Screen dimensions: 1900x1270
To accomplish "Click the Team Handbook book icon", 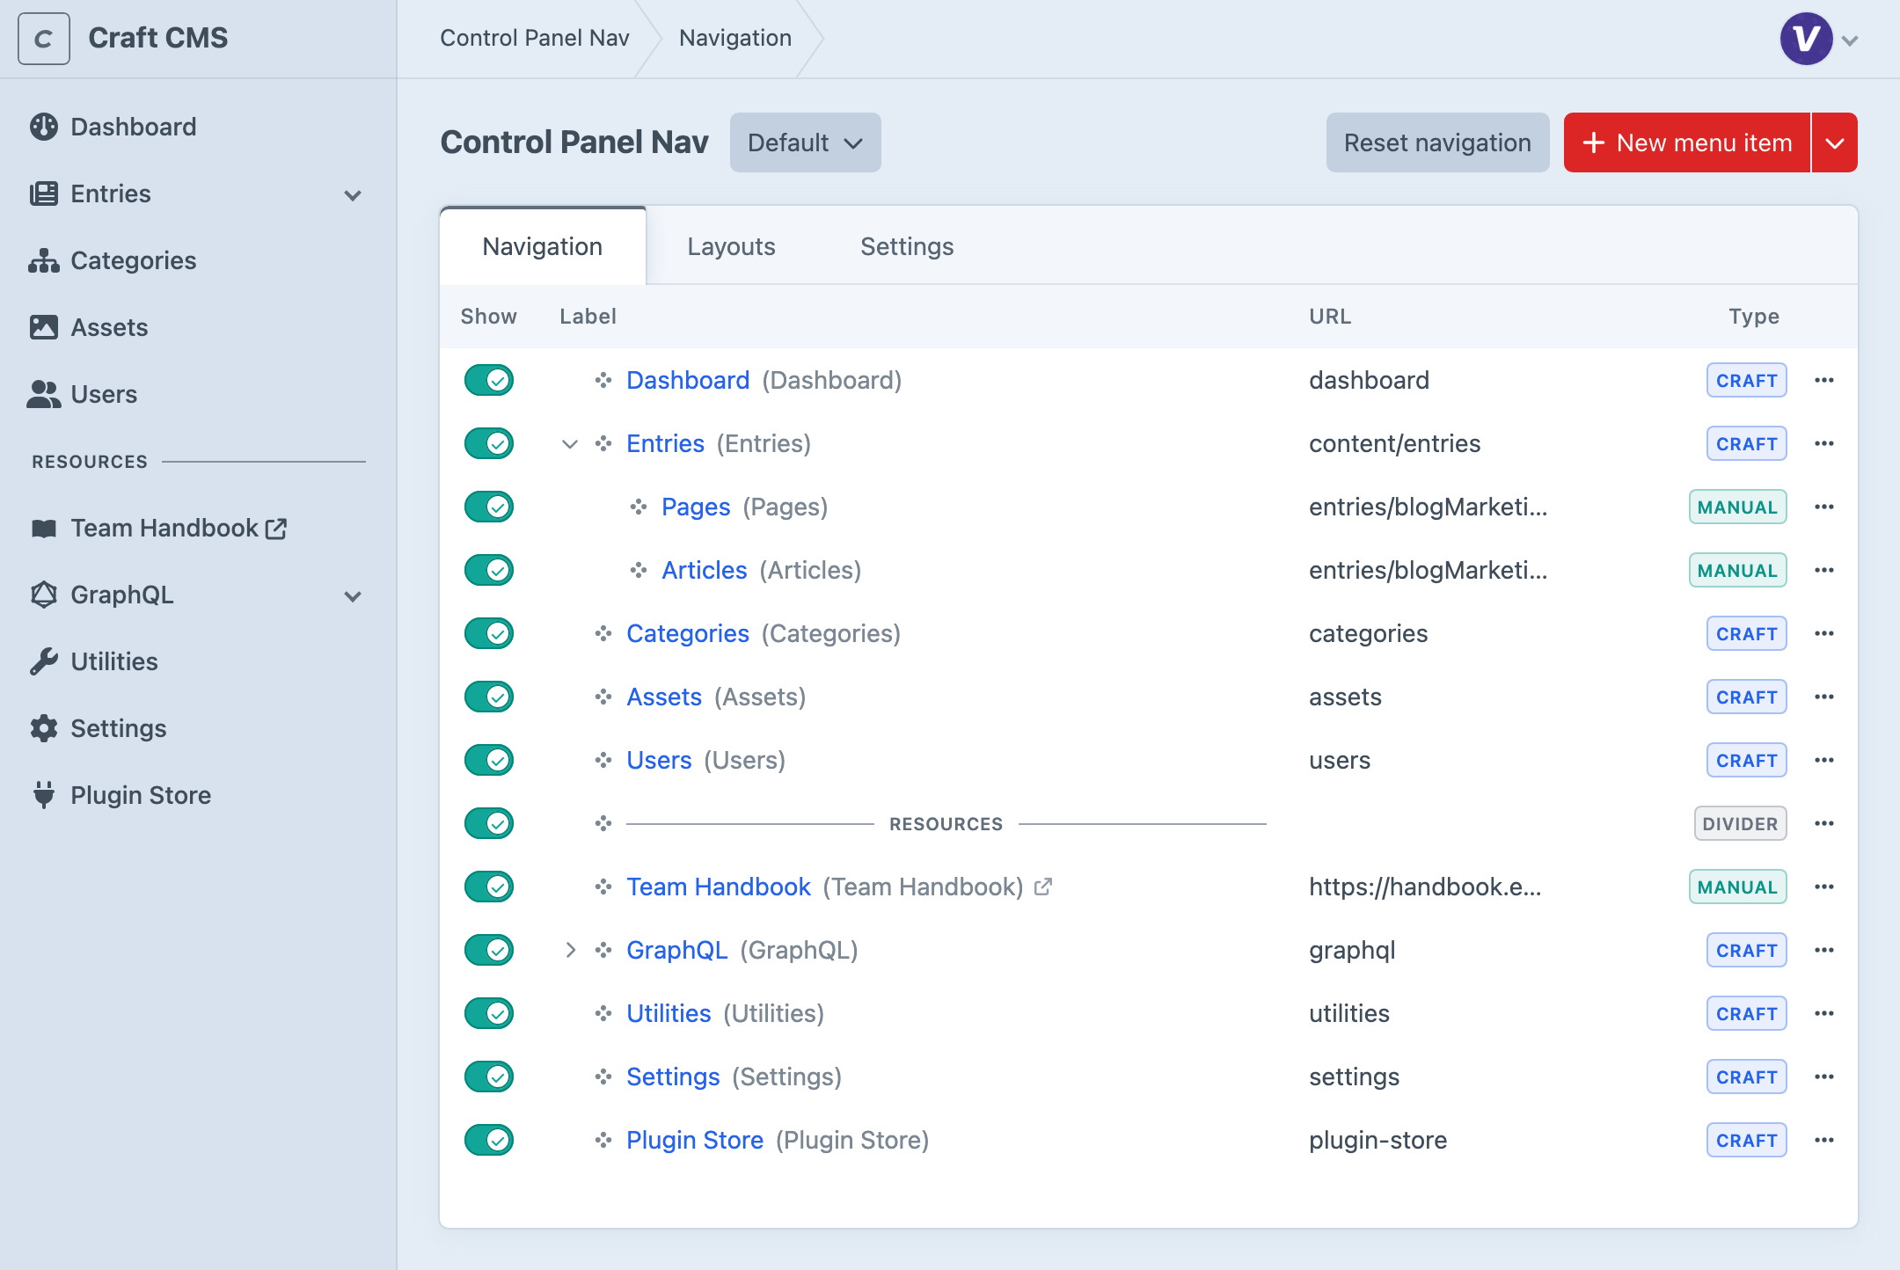I will coord(44,528).
